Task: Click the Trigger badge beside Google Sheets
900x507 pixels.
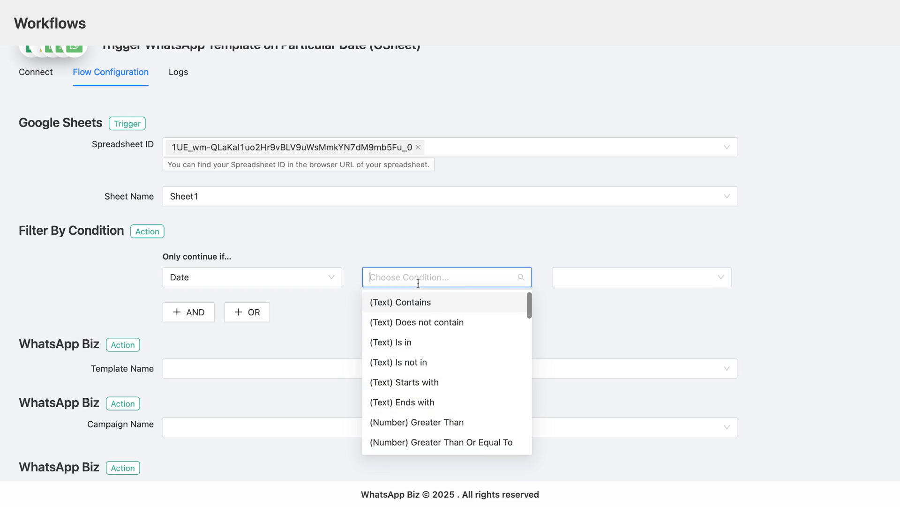Action: click(x=127, y=123)
